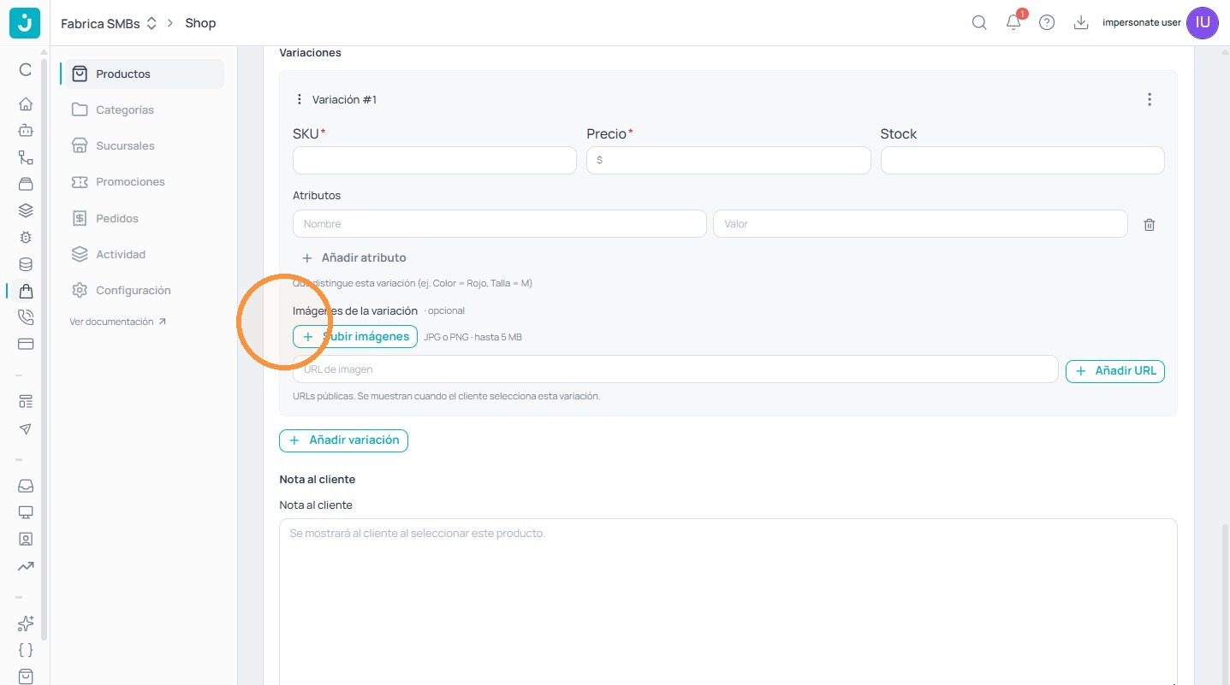Open the robot bot icon in left rail
This screenshot has height=685, width=1230.
click(26, 131)
